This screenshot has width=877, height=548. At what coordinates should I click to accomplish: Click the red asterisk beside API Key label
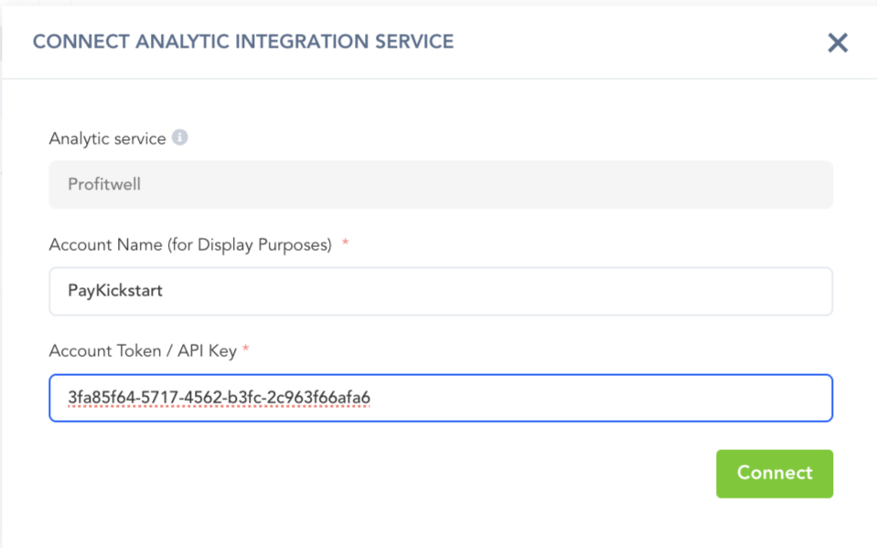point(246,351)
